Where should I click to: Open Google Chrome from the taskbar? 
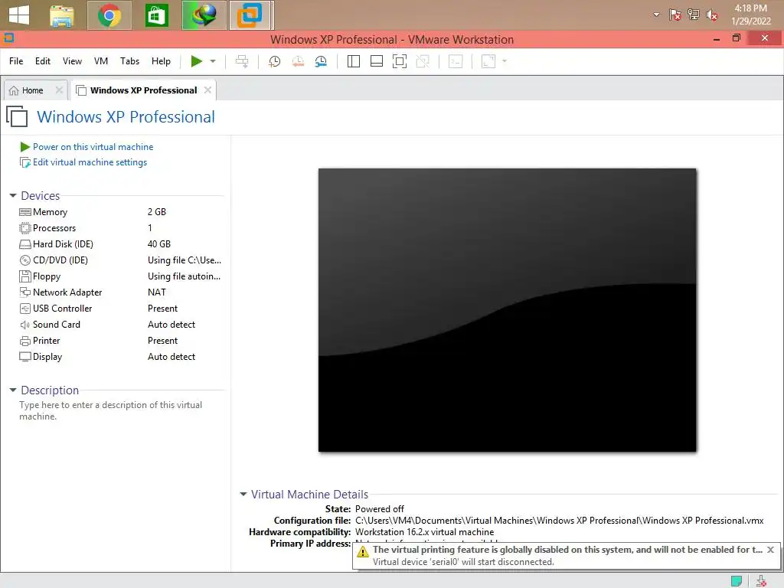[x=109, y=15]
